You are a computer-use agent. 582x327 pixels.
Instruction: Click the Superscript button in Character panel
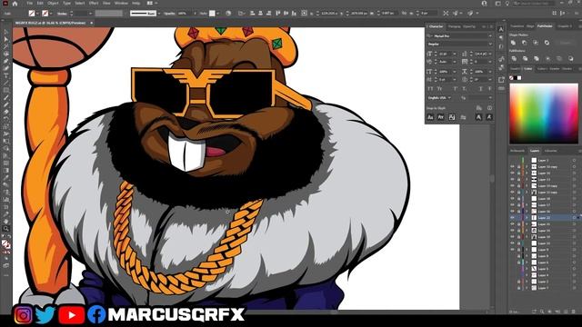tap(455, 89)
